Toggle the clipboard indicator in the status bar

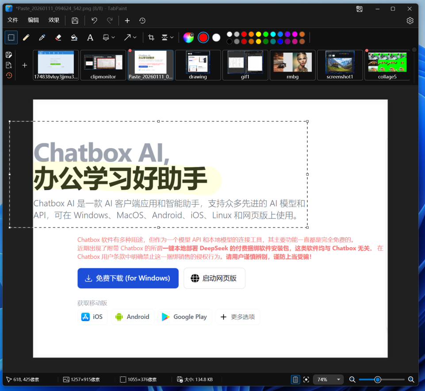pyautogui.click(x=295, y=379)
